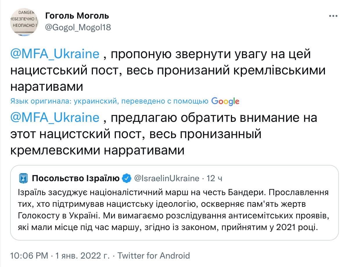Image resolution: width=345 pixels, height=267 pixels.
Task: Click the Google logo in translation notice
Action: [x=225, y=101]
